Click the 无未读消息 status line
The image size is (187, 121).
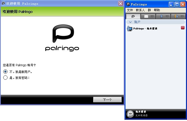coord(141,115)
